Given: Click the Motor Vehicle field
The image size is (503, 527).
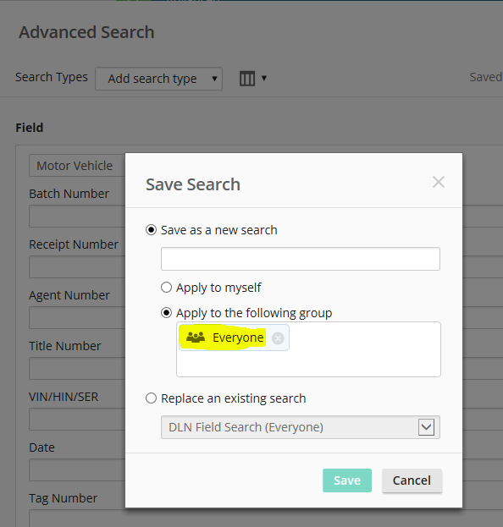Looking at the screenshot, I should pos(77,166).
